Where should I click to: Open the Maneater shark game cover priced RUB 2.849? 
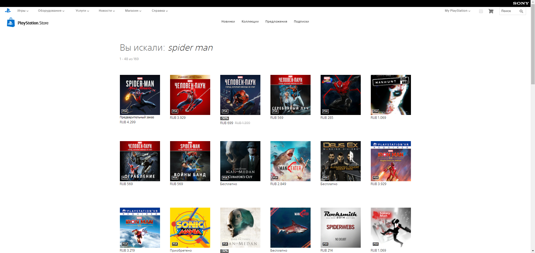(291, 161)
